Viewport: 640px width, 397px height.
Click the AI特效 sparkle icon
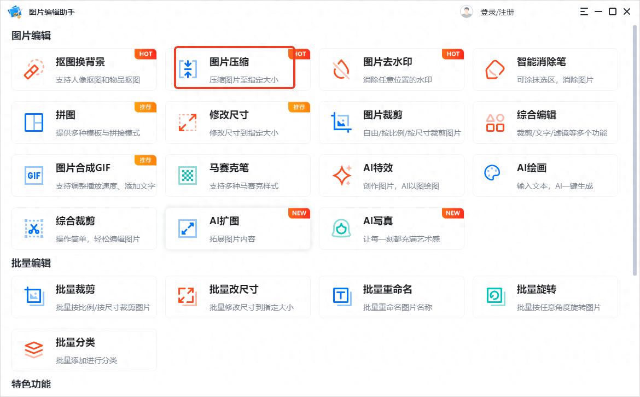[342, 176]
